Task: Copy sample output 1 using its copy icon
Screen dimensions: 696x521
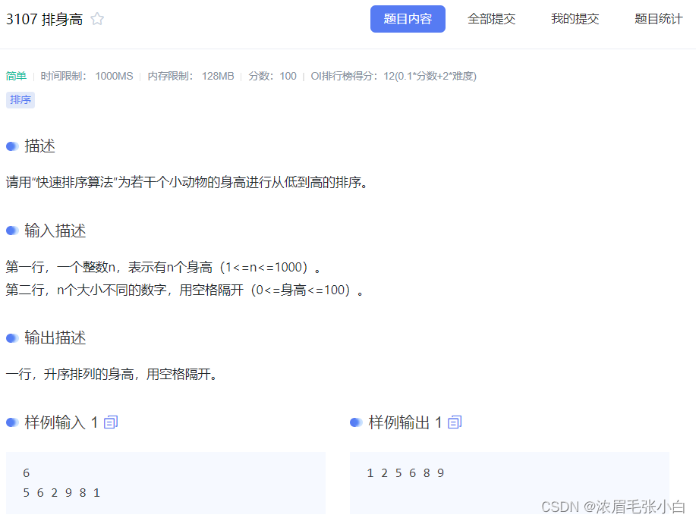Action: pyautogui.click(x=455, y=422)
